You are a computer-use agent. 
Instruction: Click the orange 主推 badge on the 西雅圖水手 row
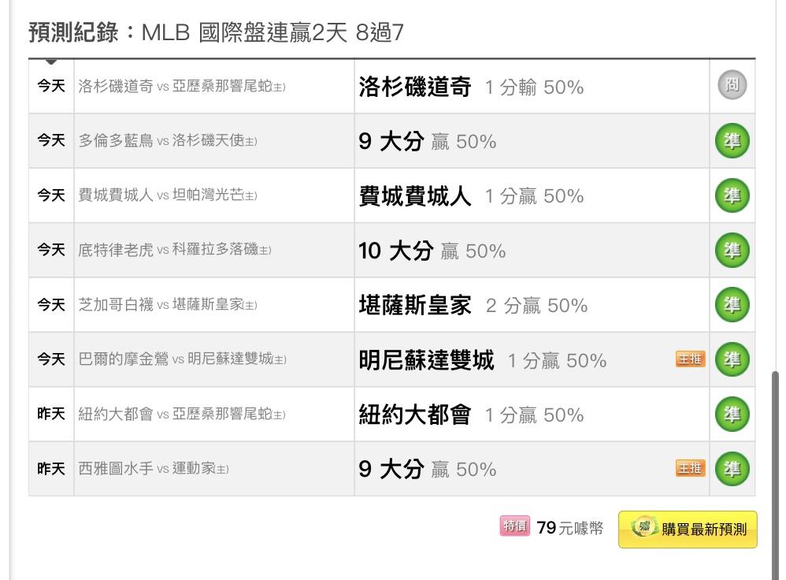click(690, 469)
